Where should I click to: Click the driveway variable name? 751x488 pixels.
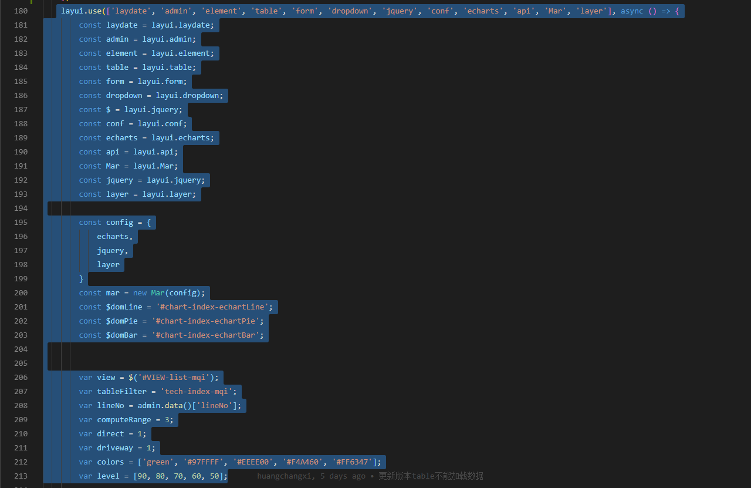(115, 448)
